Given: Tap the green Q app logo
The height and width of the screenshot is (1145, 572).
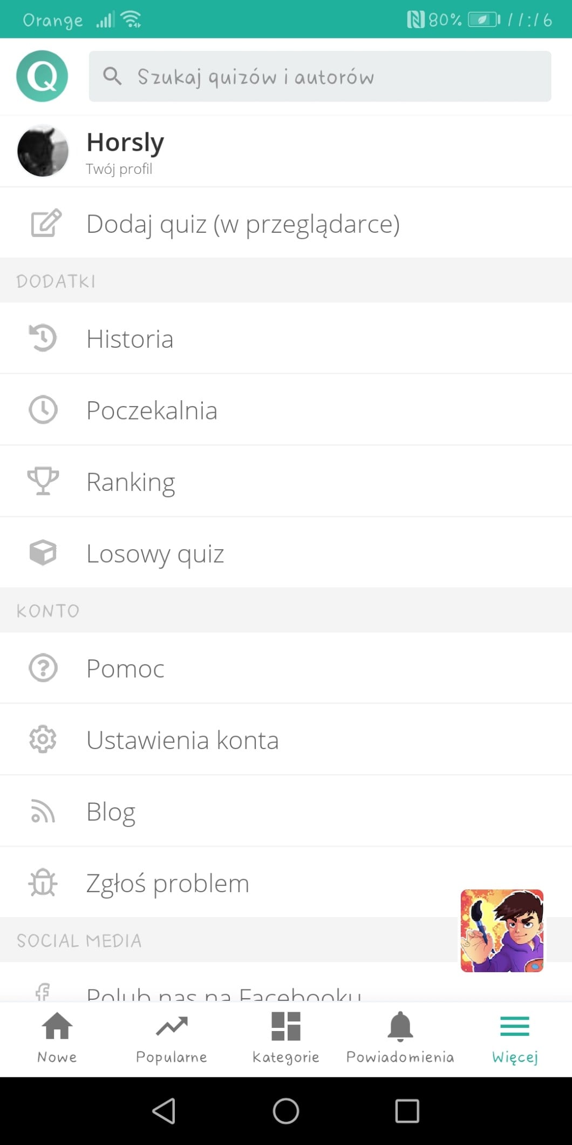Looking at the screenshot, I should pos(42,76).
